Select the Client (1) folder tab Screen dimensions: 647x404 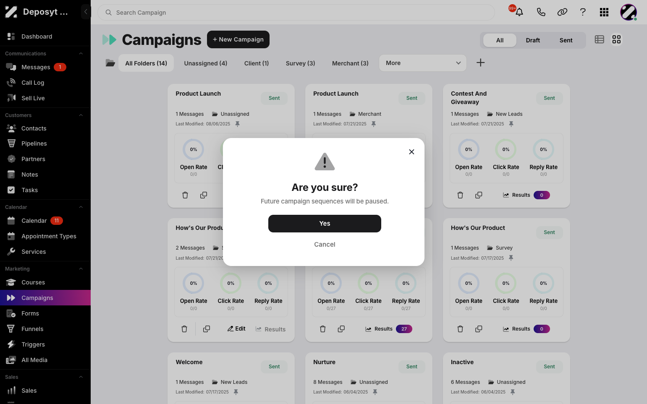(x=257, y=63)
